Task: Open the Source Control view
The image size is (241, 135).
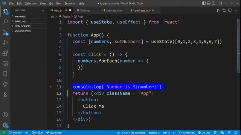Action: pyautogui.click(x=5, y=33)
